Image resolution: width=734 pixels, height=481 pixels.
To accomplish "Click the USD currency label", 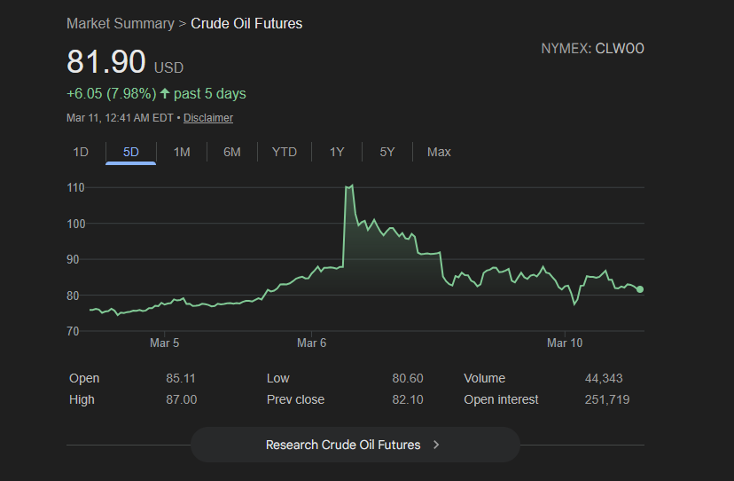I will tap(169, 68).
